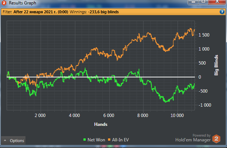Click the -1 000 big blinds axis label
The width and height of the screenshot is (227, 148).
click(205, 105)
